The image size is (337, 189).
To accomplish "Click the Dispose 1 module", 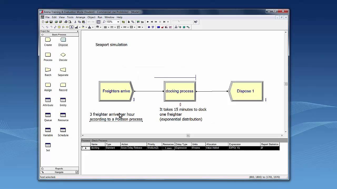I will pyautogui.click(x=246, y=91).
